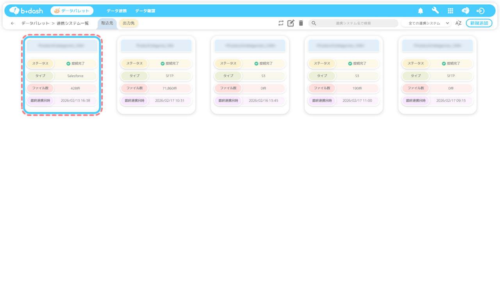The width and height of the screenshot is (500, 281).
Task: Go back using the left arrow
Action: [x=12, y=23]
